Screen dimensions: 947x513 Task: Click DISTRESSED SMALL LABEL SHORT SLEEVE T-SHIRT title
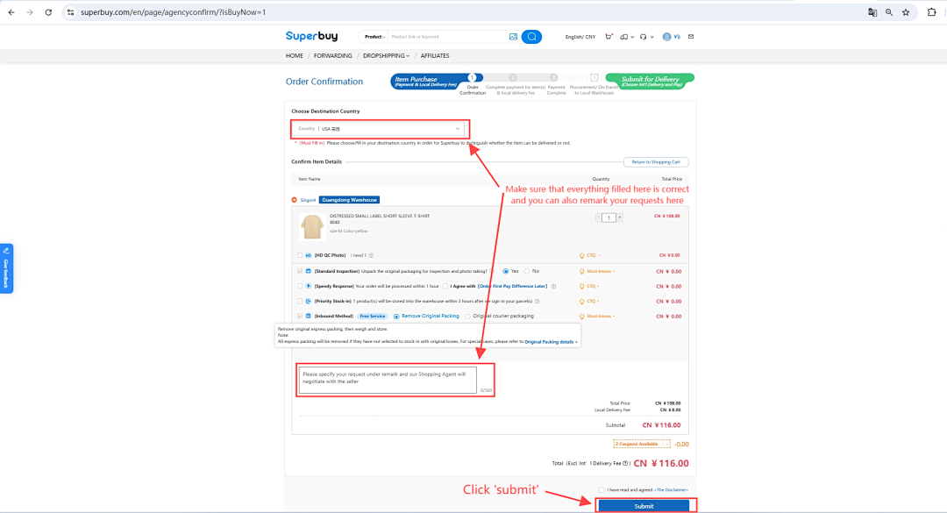pyautogui.click(x=380, y=216)
